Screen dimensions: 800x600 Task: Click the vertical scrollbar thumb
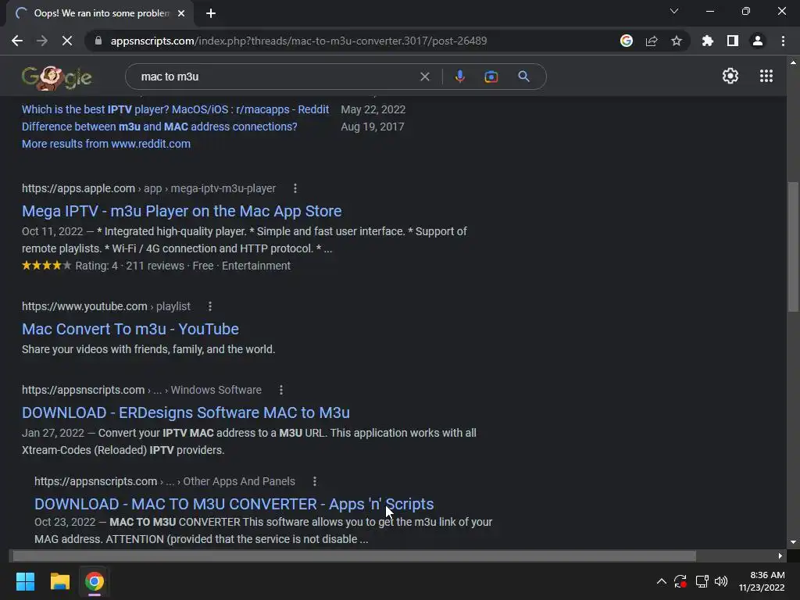click(x=793, y=246)
